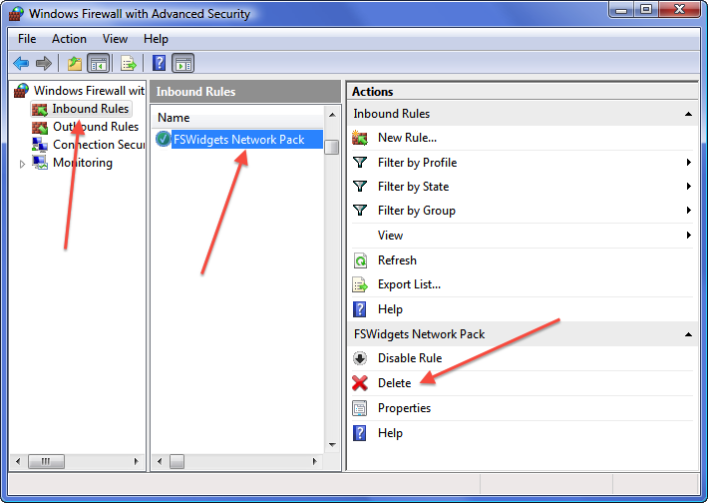Screen dimensions: 708x503
Task: Open the File menu
Action: click(x=27, y=39)
